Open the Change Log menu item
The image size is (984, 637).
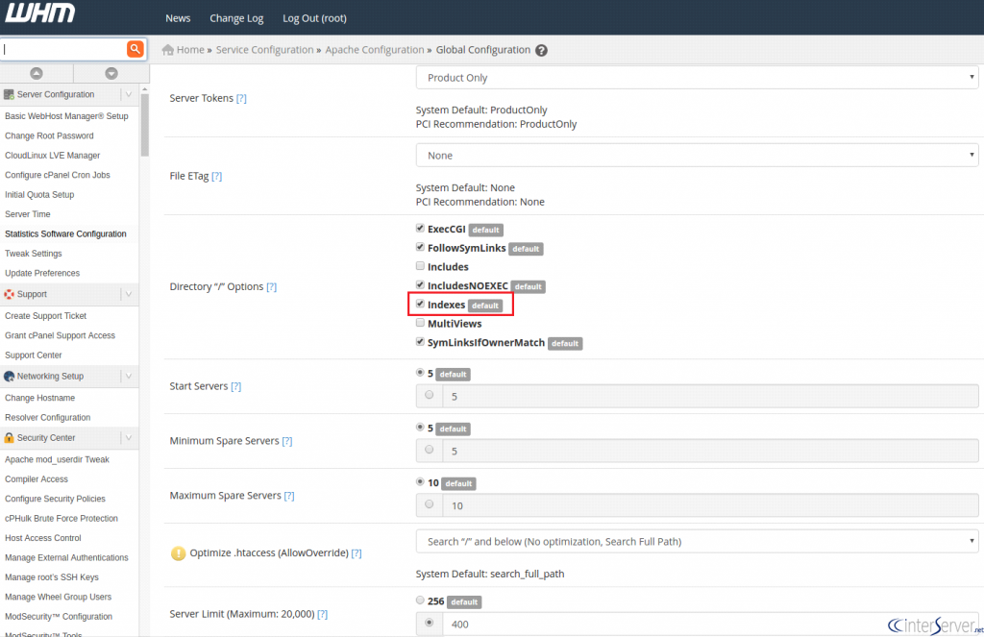[236, 18]
